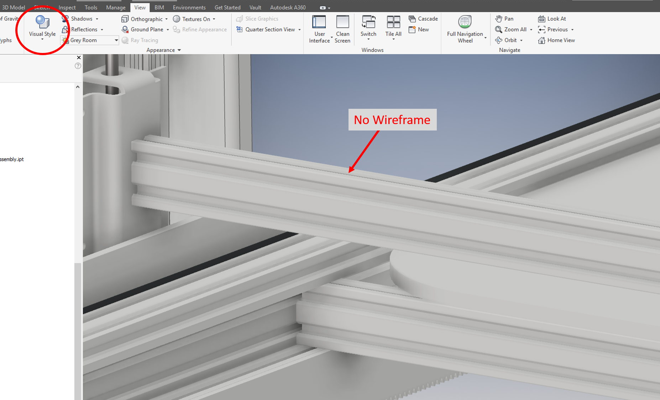Screen dimensions: 660x400
Task: Expand the Orthographic dropdown arrow
Action: pyautogui.click(x=166, y=19)
